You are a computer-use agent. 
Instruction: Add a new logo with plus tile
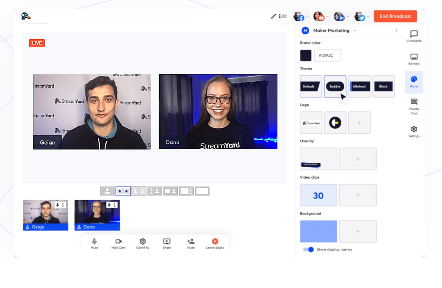(x=359, y=123)
